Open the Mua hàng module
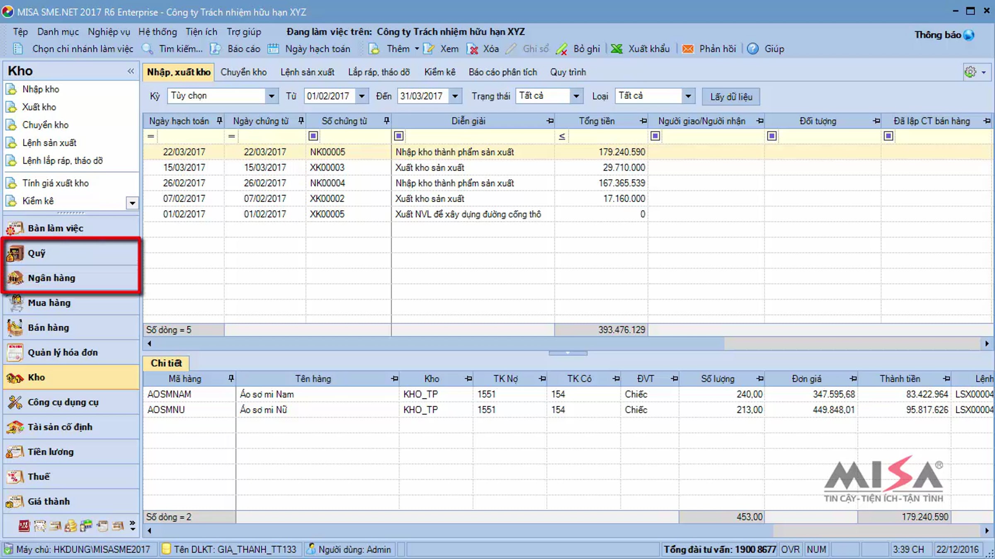This screenshot has height=559, width=995. click(x=71, y=303)
